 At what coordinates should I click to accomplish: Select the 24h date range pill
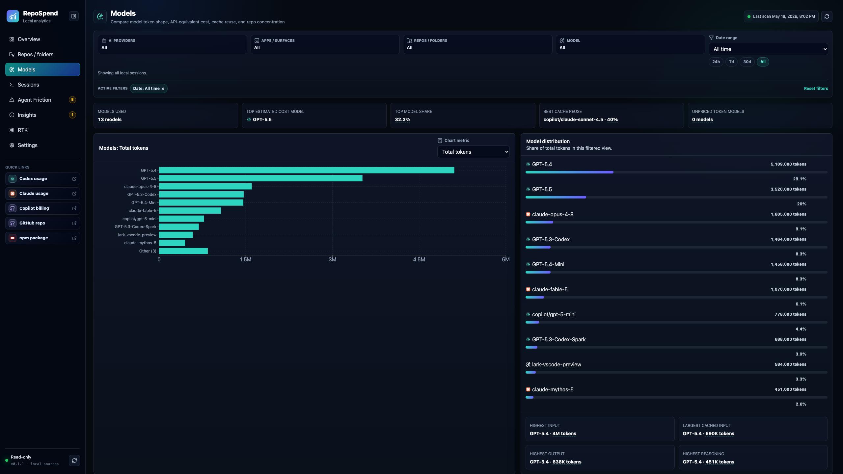click(x=716, y=62)
